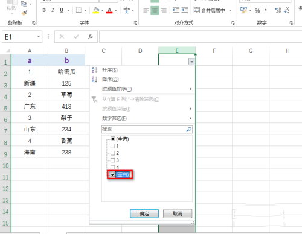Click cell containing 哈密瓜

point(66,72)
